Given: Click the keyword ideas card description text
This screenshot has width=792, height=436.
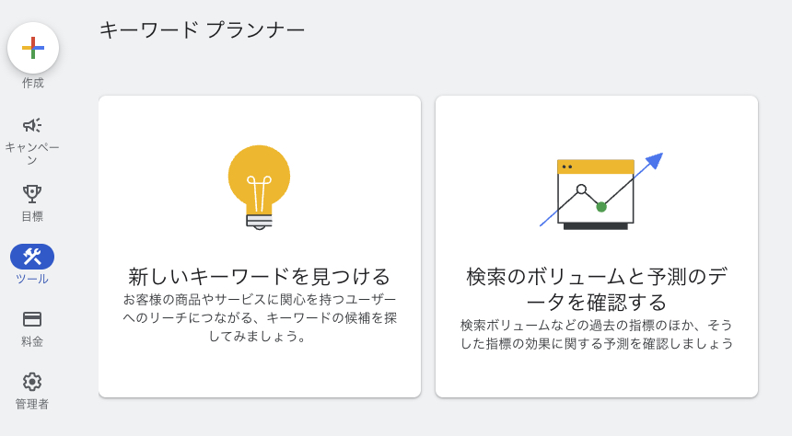Looking at the screenshot, I should 260,317.
